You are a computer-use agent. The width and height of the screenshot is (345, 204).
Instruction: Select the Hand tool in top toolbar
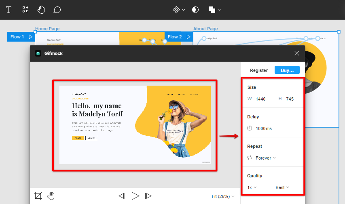pos(41,9)
